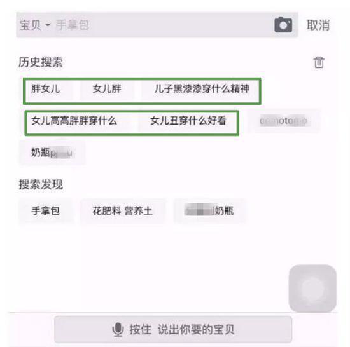
Task: Tap the microphone icon in voice bar
Action: tap(118, 329)
